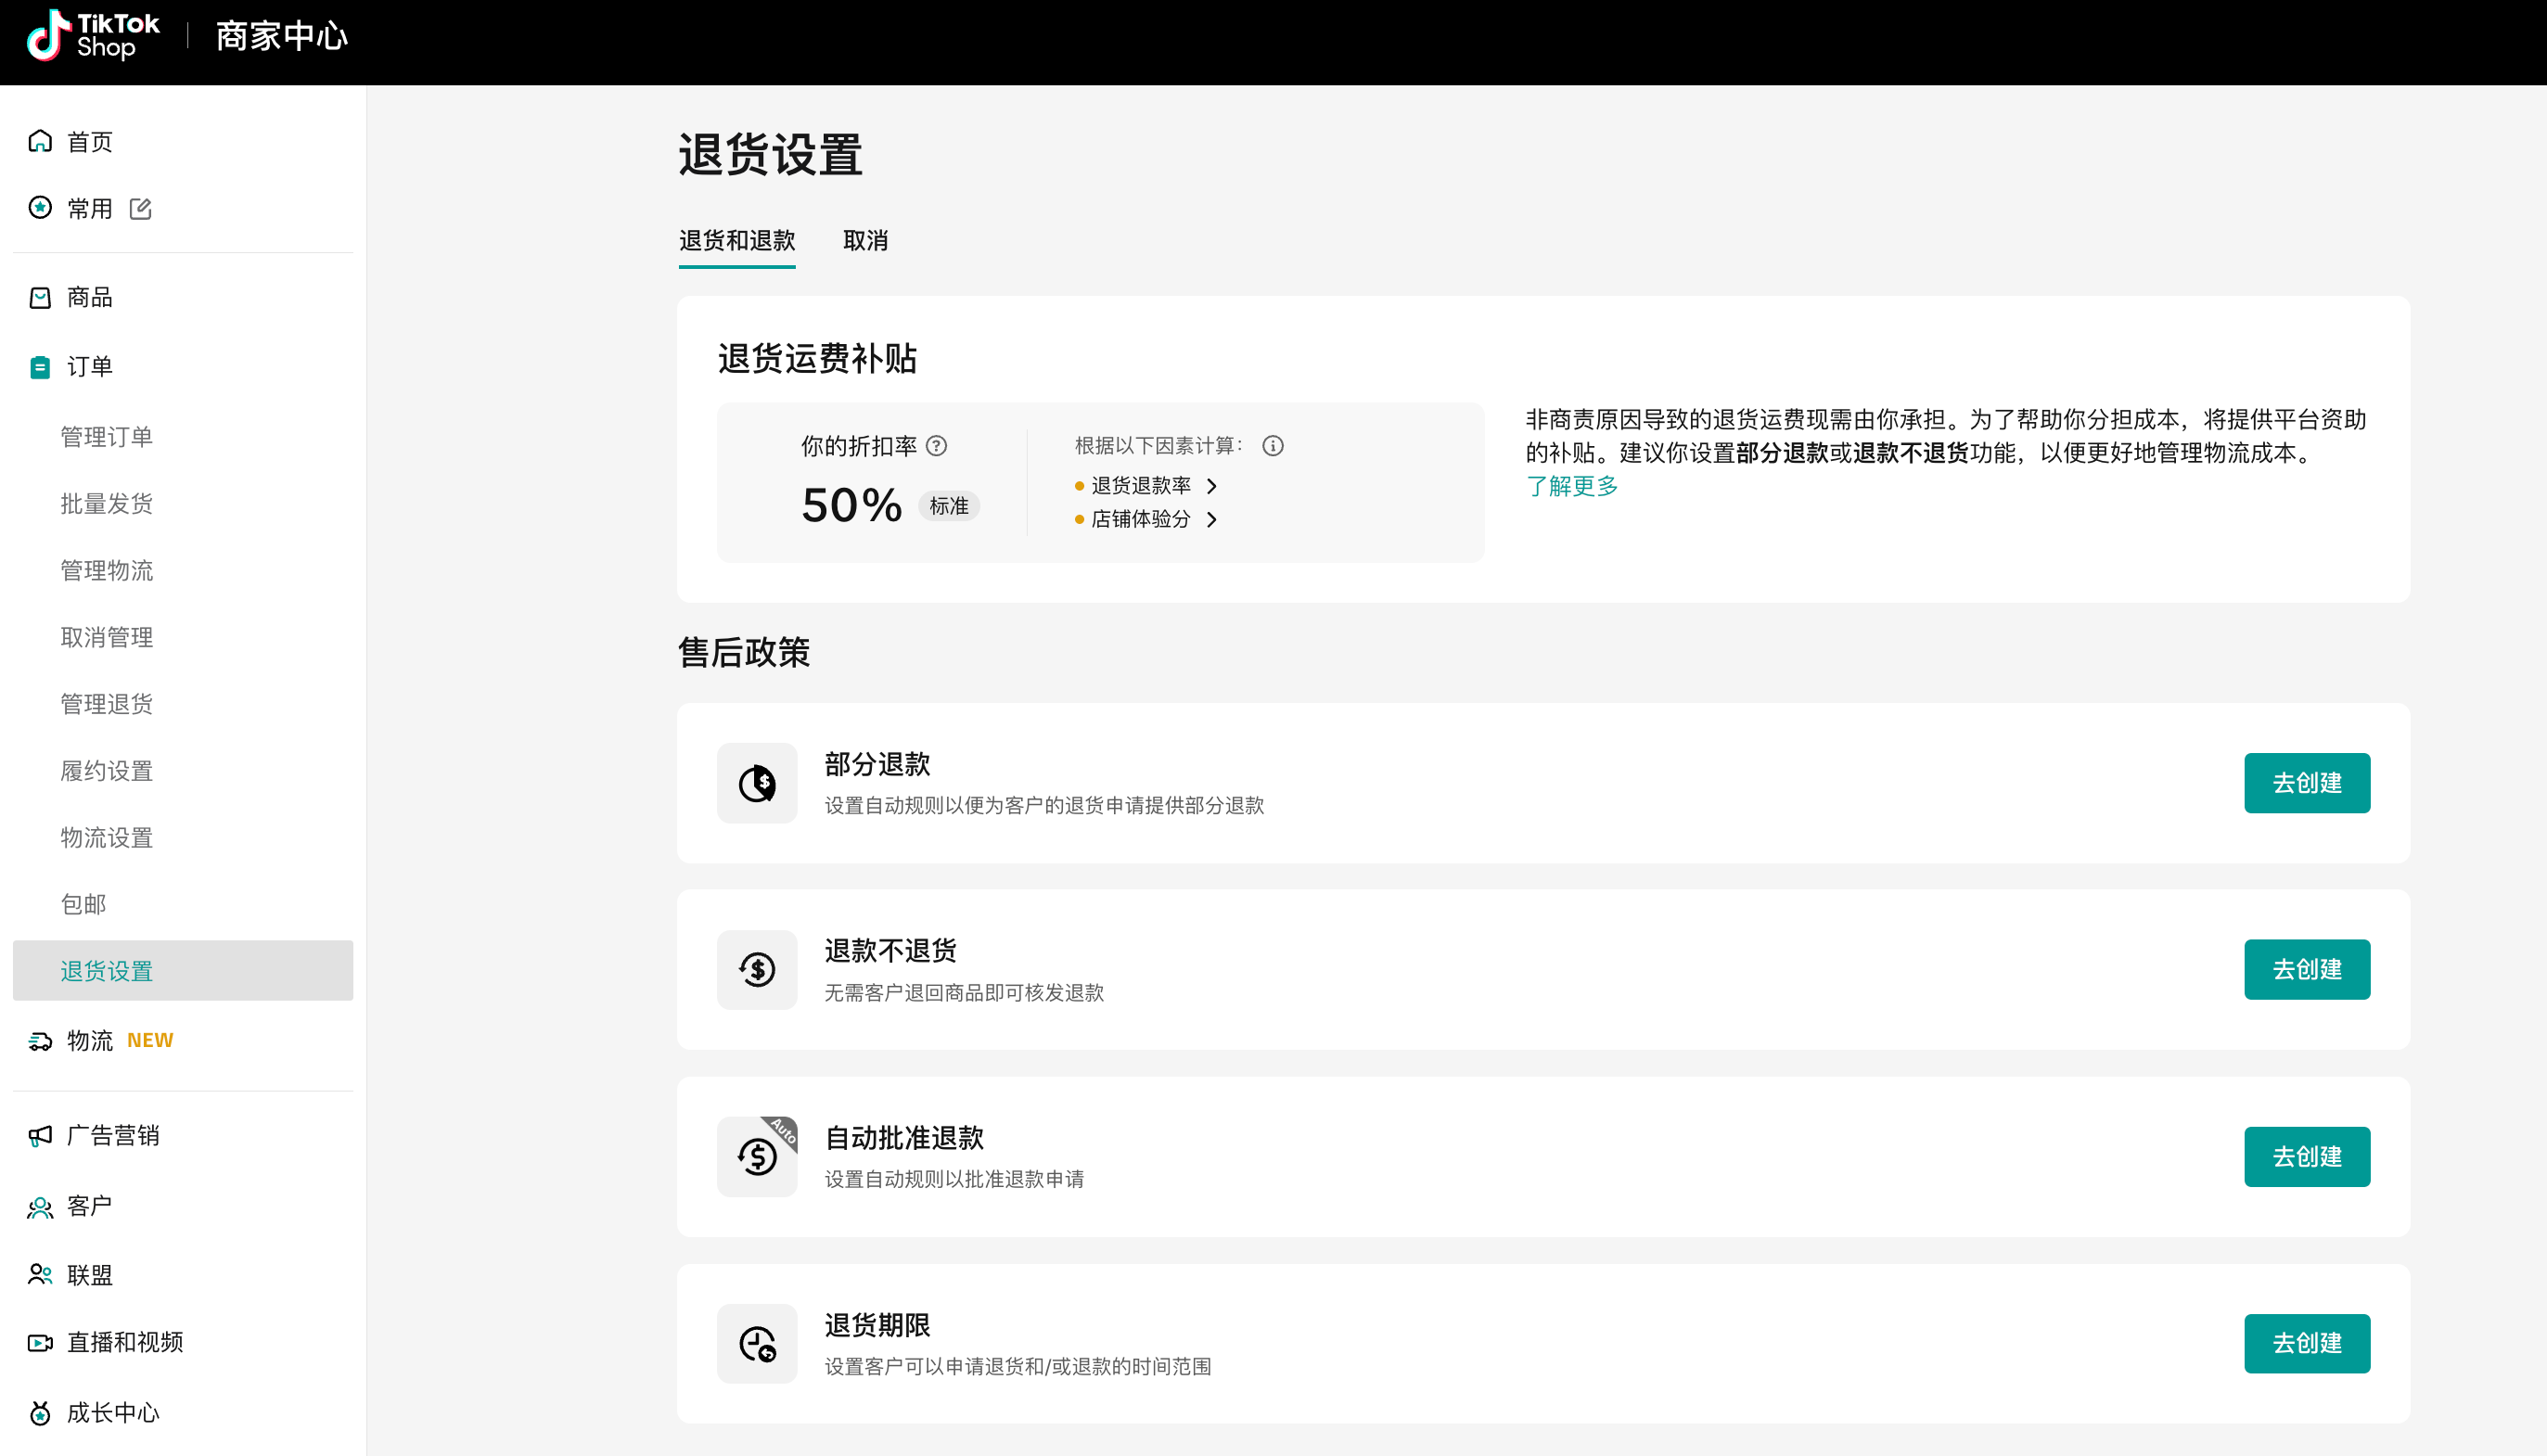Click the 退款不退货 refund icon
Viewport: 2547px width, 1456px height.
click(757, 970)
